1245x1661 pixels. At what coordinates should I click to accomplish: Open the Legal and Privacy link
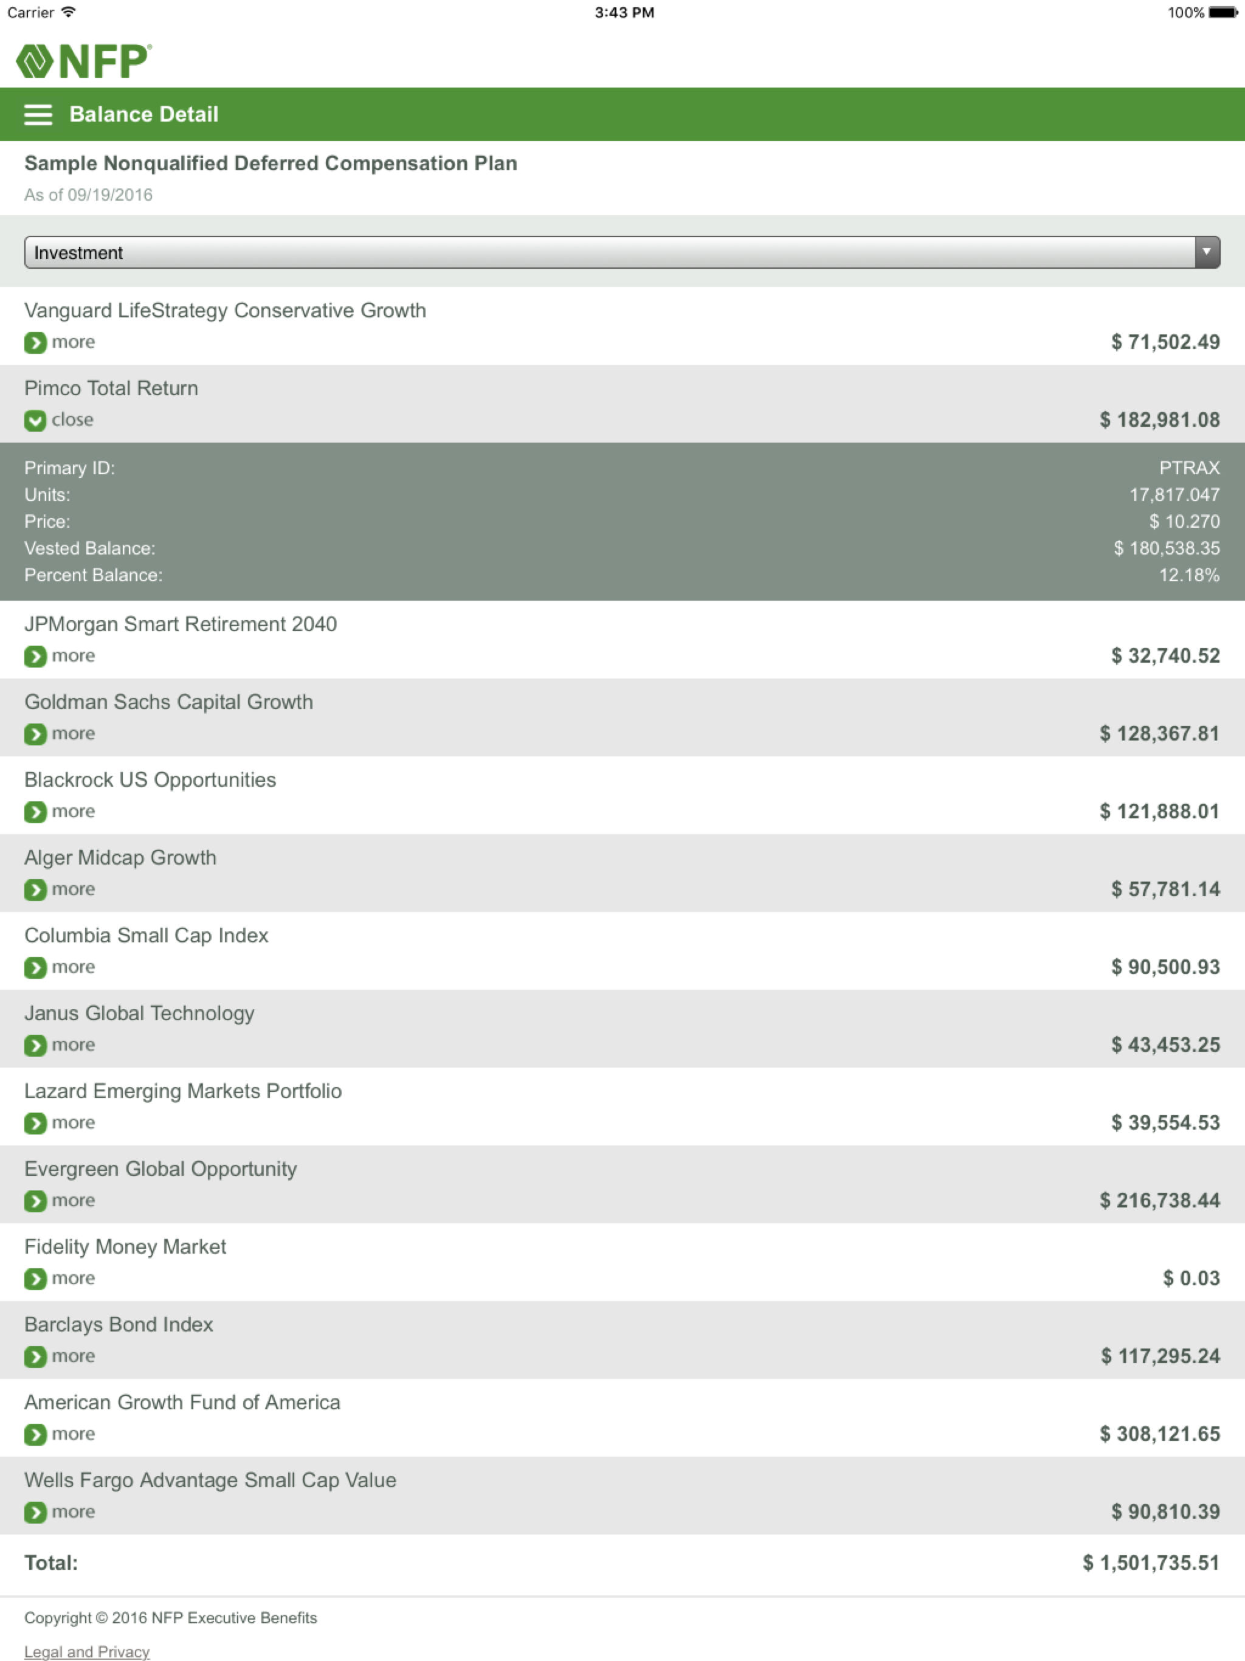point(87,1651)
